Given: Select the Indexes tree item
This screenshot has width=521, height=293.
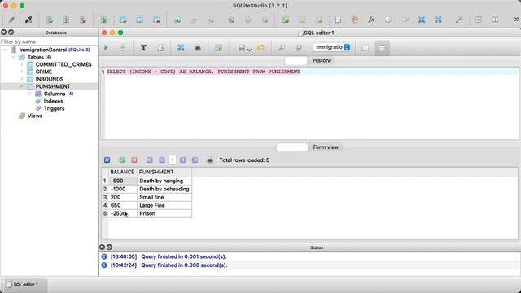Looking at the screenshot, I should 53,101.
